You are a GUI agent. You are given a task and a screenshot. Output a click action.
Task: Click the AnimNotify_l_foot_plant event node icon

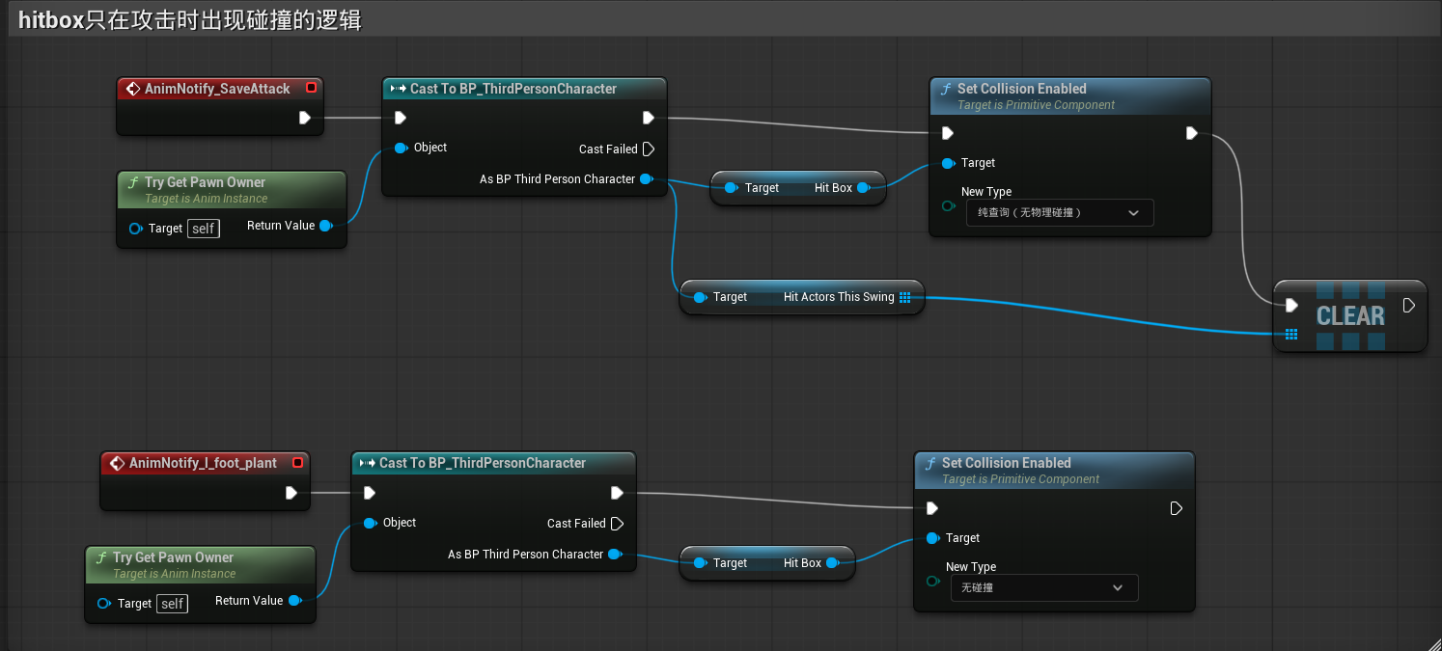tap(118, 463)
